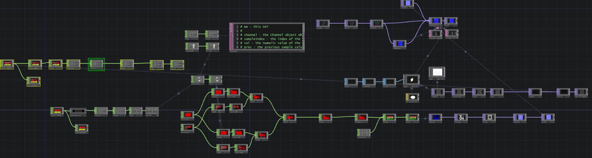Click the camera COMP node with white viewer

coord(437,73)
